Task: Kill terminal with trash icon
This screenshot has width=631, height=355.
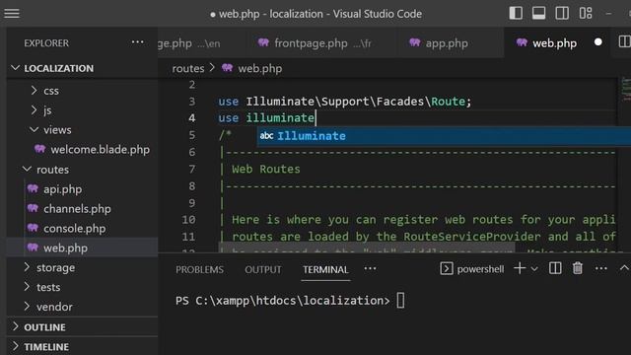Action: pos(578,268)
